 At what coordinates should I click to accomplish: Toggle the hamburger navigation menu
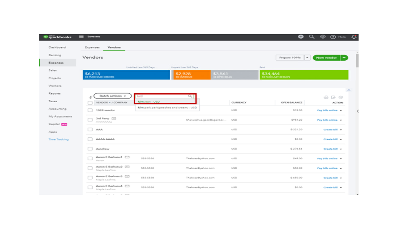point(81,37)
